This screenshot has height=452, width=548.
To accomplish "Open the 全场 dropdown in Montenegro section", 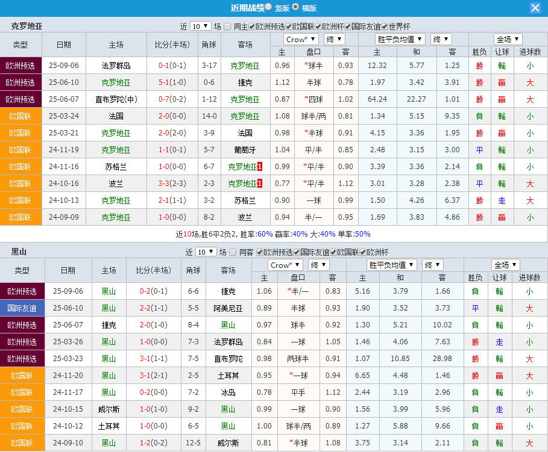I will [505, 265].
